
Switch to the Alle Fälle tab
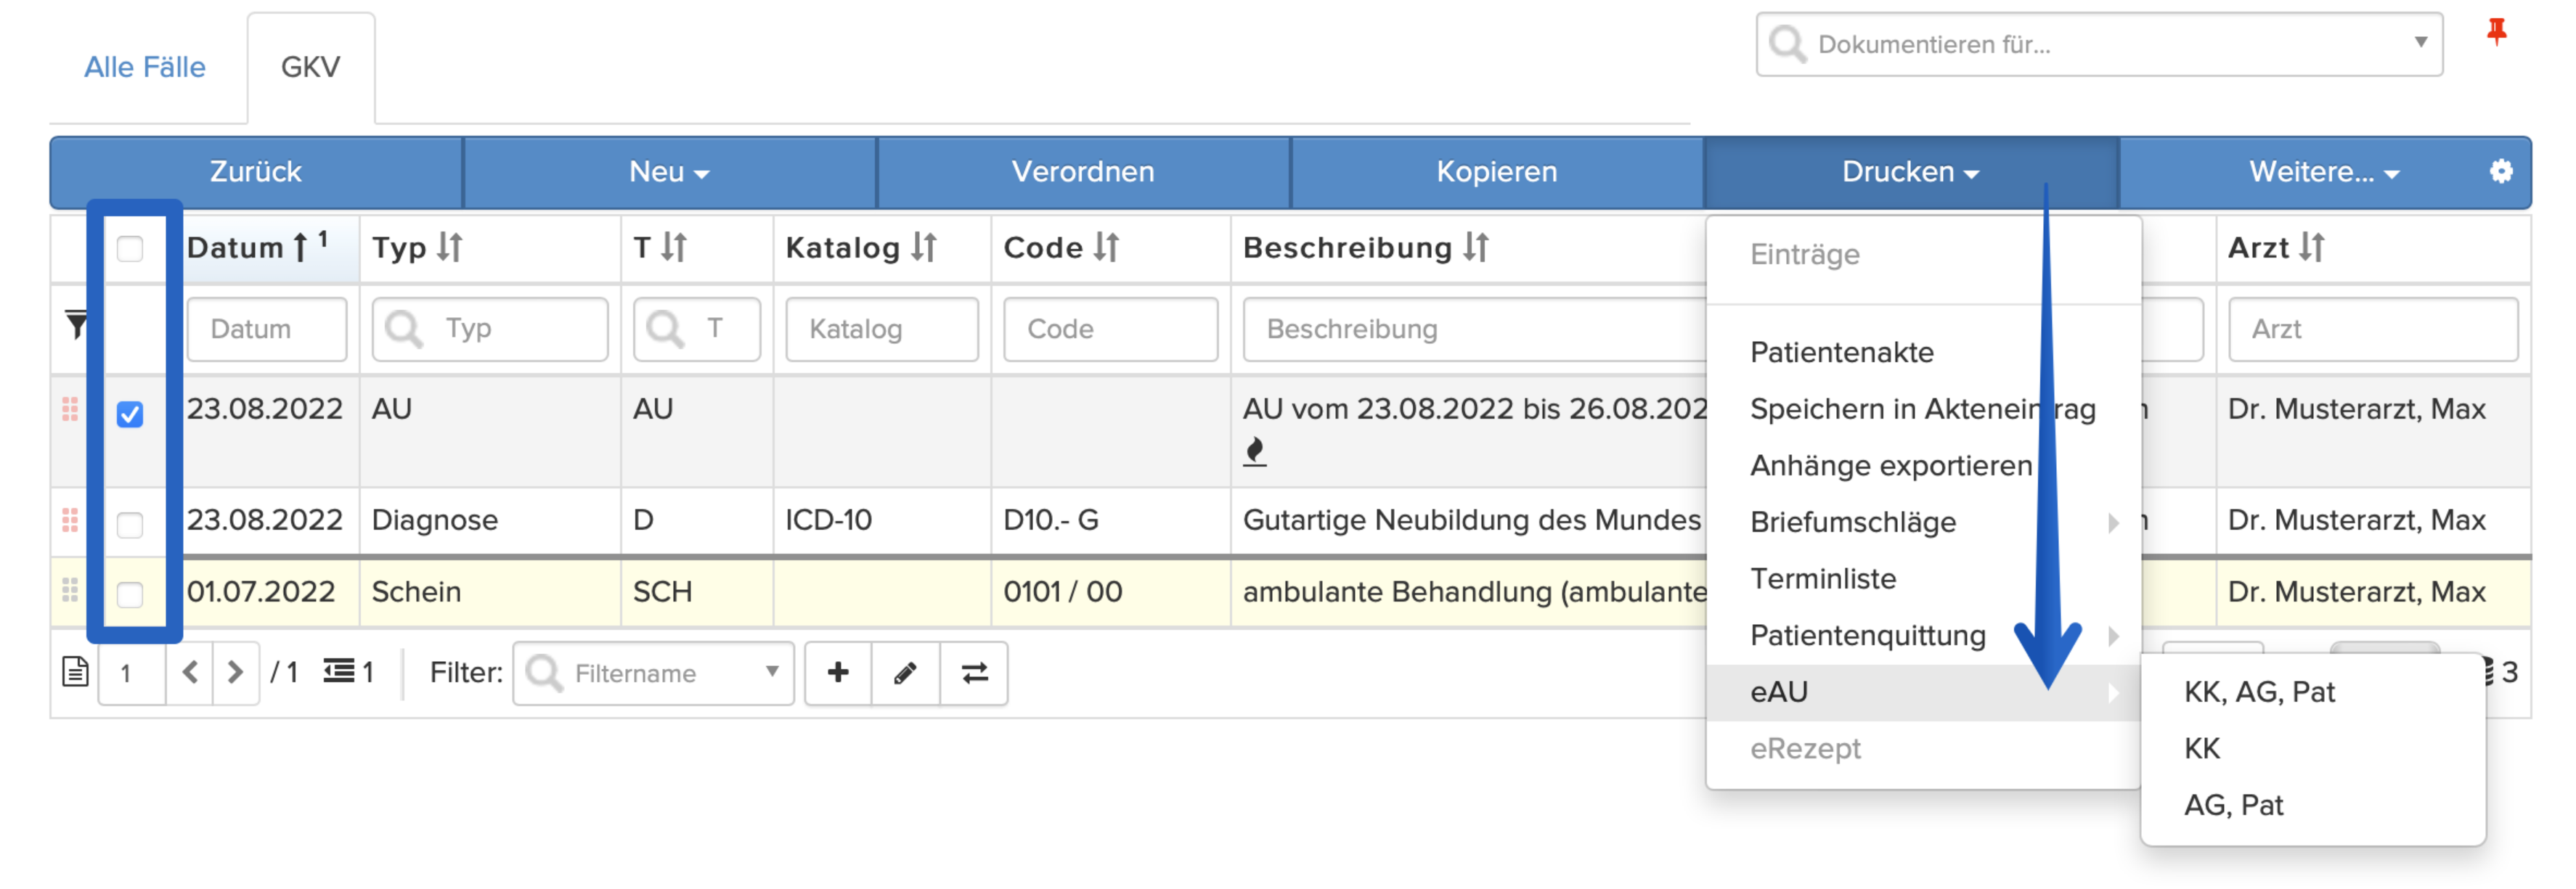(145, 67)
